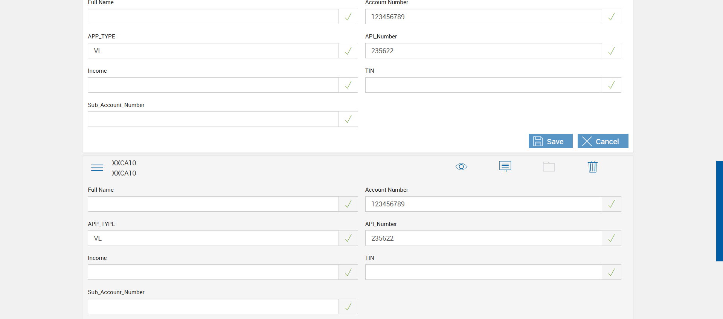Viewport: 723px width, 319px height.
Task: Select the upper Income text field
Action: 213,85
